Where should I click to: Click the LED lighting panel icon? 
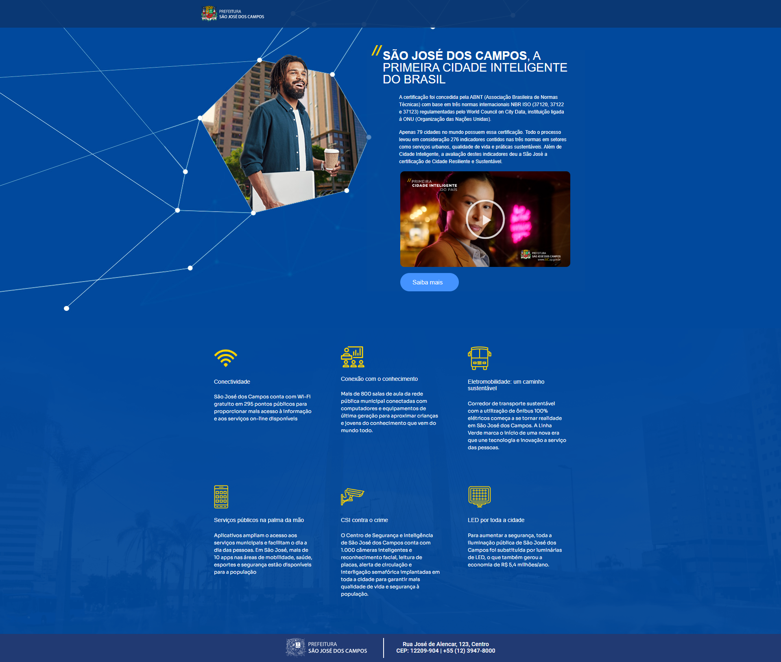pyautogui.click(x=480, y=496)
